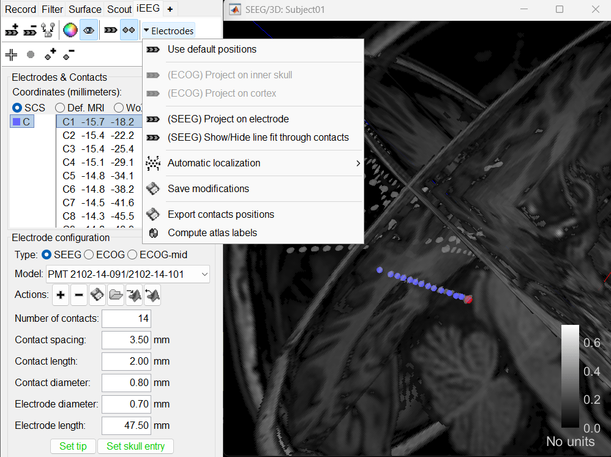Choose Def. MRI coordinate system

(60, 108)
